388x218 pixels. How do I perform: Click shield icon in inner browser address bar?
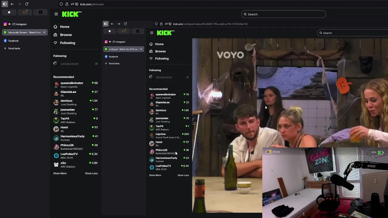point(156,24)
